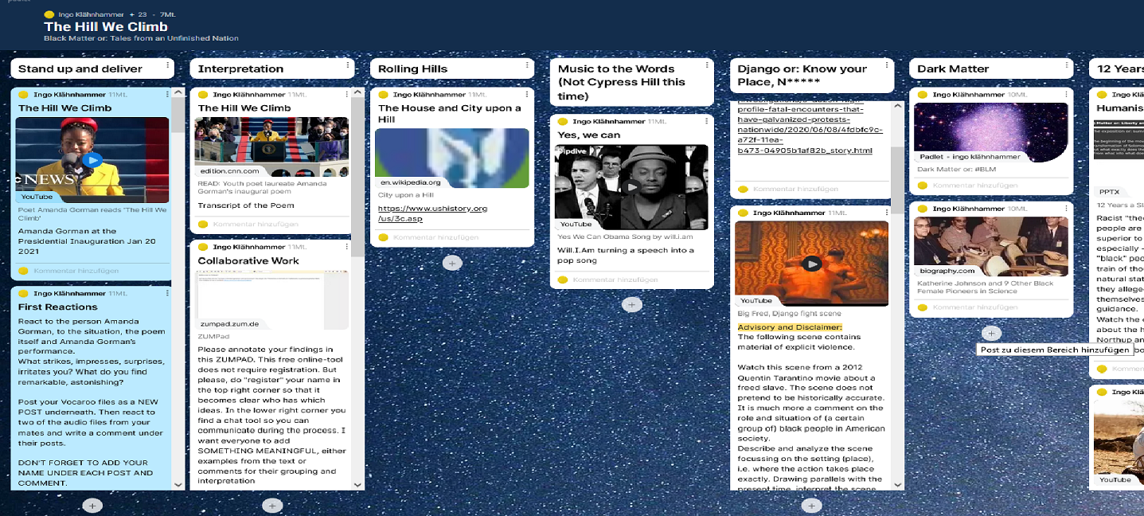The image size is (1144, 516).
Task: Open options for First Reactions post
Action: click(166, 294)
